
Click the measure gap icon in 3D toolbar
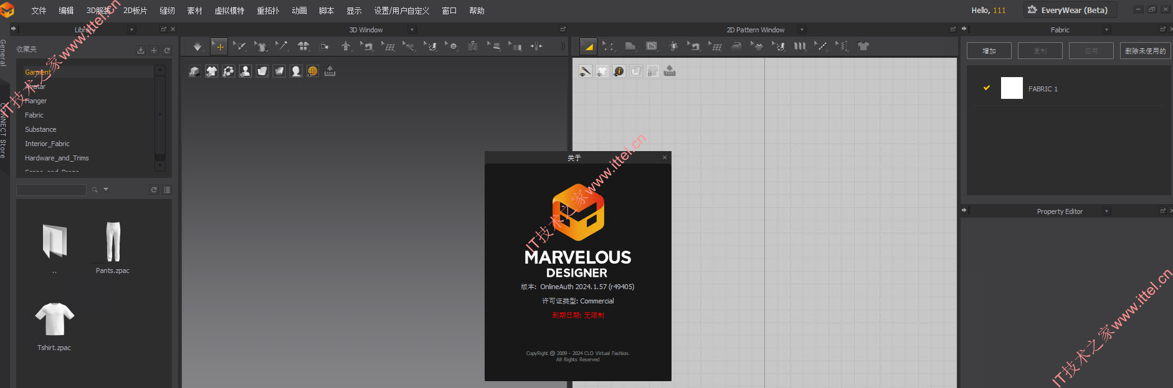pyautogui.click(x=536, y=47)
